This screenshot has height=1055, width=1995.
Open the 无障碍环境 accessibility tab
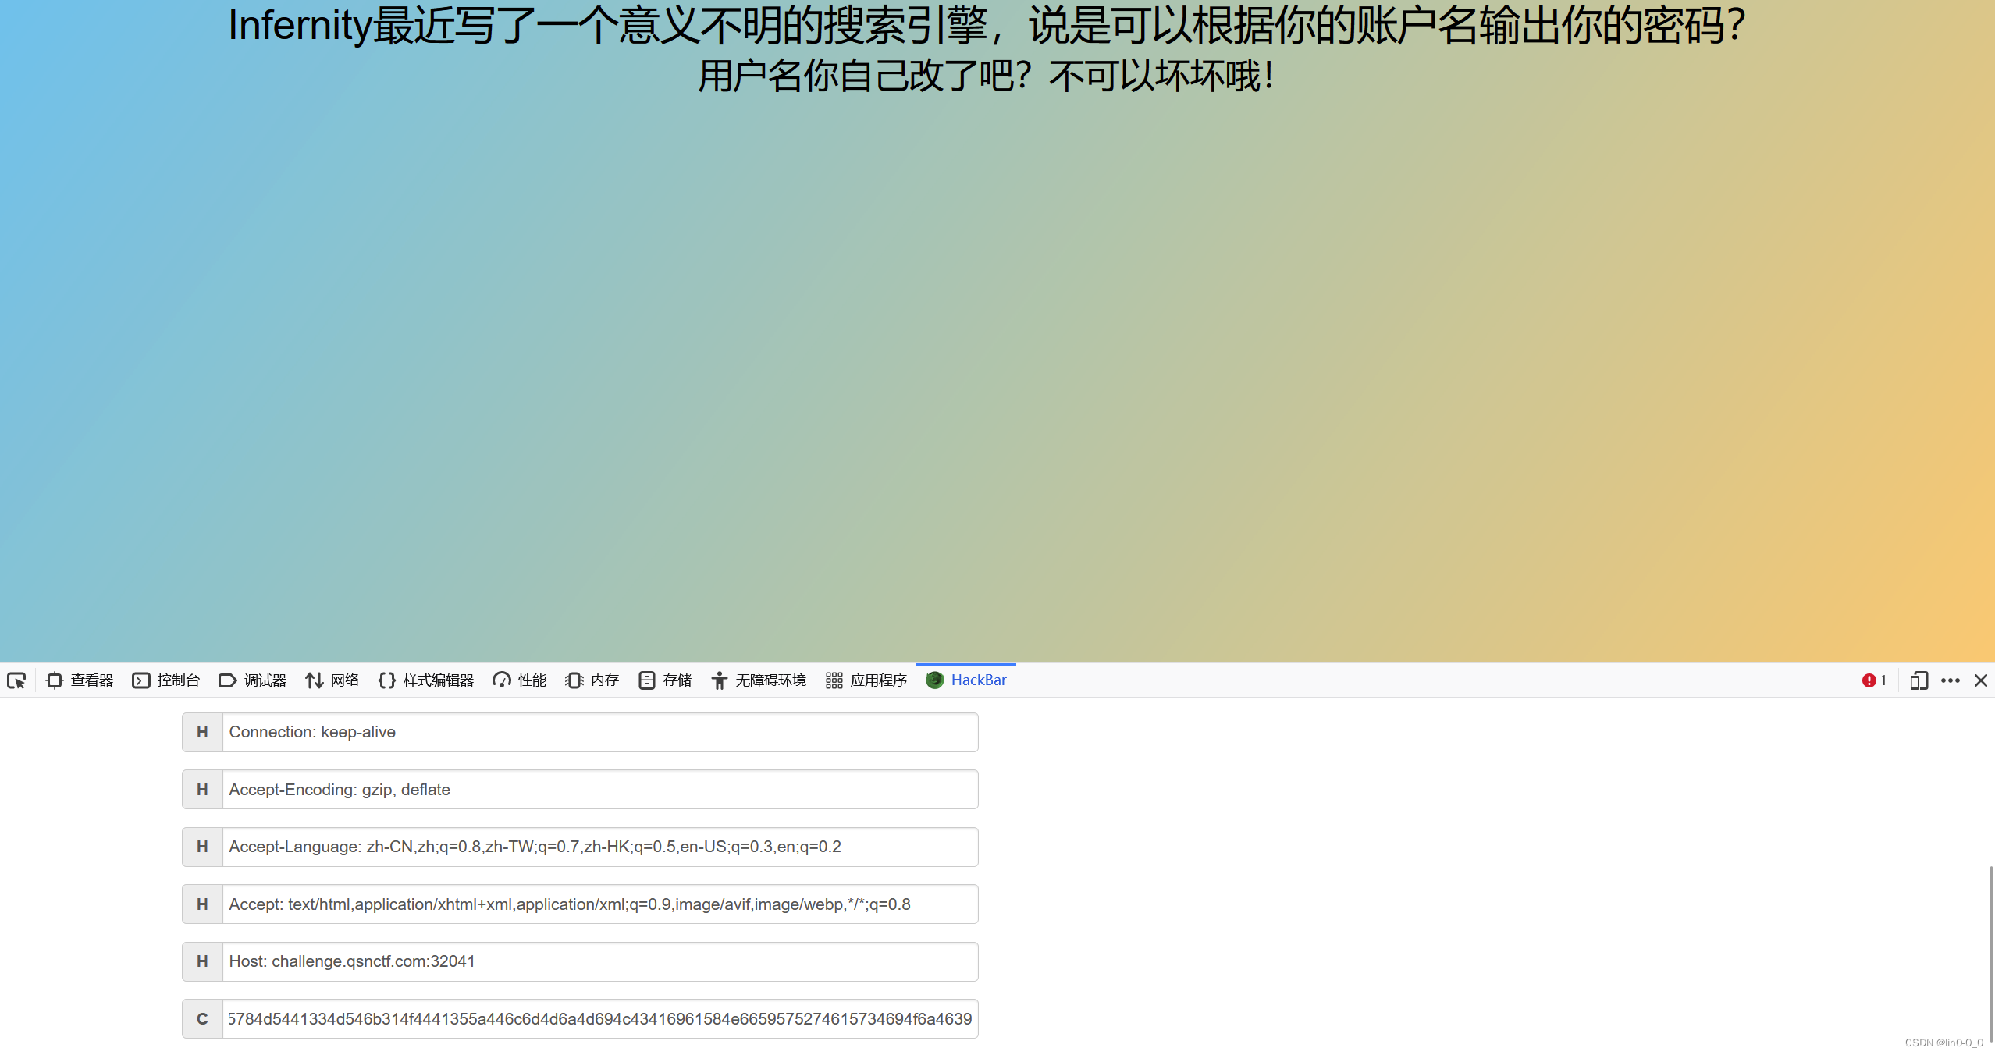[x=759, y=680]
